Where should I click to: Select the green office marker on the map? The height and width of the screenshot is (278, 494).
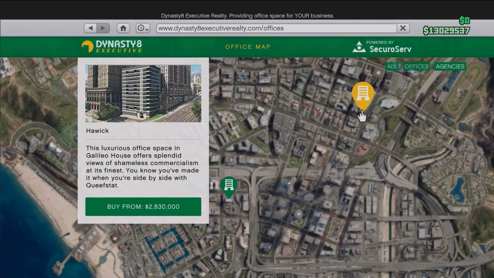tap(229, 185)
